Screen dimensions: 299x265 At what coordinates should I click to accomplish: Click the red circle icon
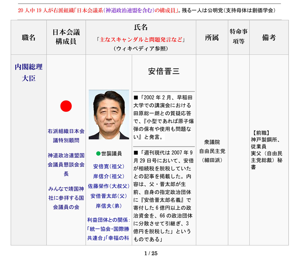point(66,106)
